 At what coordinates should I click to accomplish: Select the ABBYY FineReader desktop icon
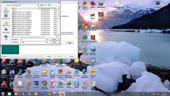[x=4, y=62]
